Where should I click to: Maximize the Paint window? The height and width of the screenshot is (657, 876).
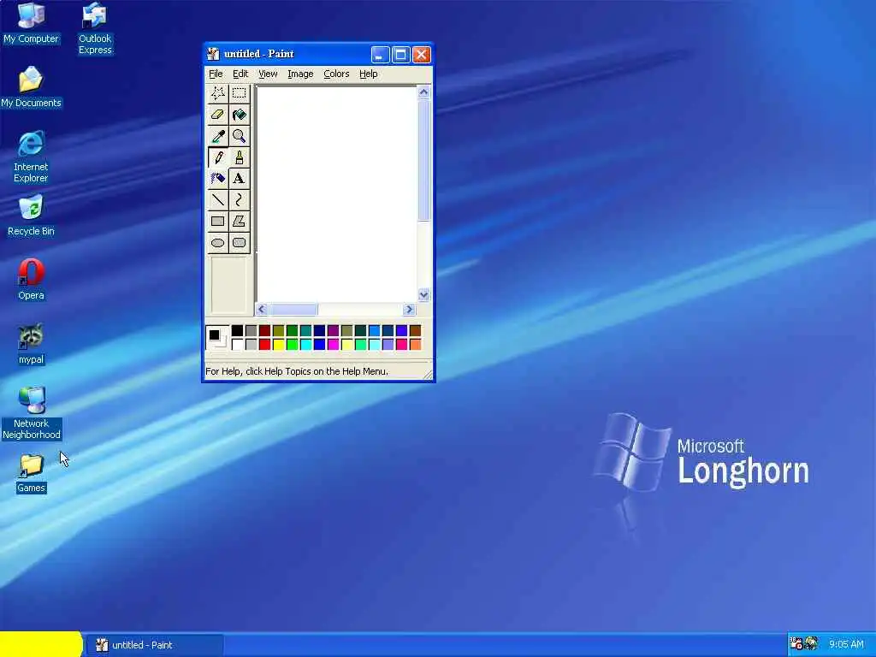tap(400, 54)
